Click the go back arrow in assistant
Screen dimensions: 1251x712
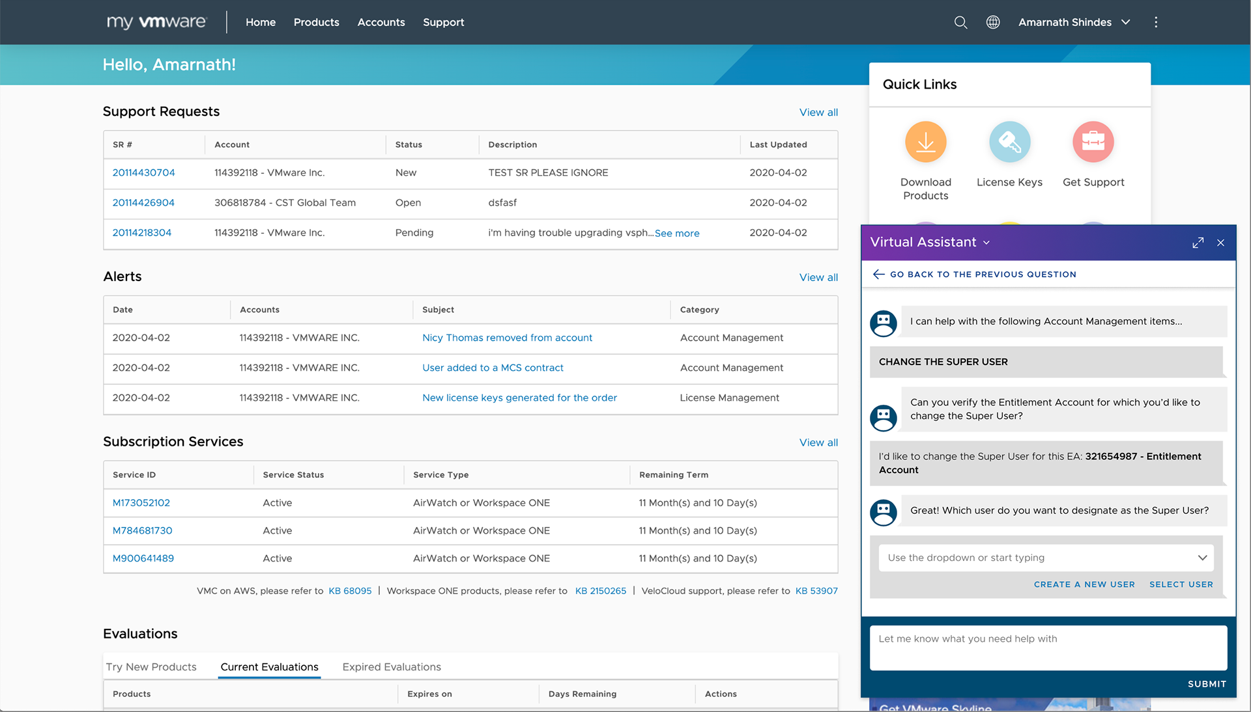coord(878,274)
